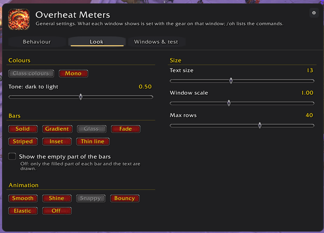
Task: Select the Inset bar style
Action: (57, 142)
